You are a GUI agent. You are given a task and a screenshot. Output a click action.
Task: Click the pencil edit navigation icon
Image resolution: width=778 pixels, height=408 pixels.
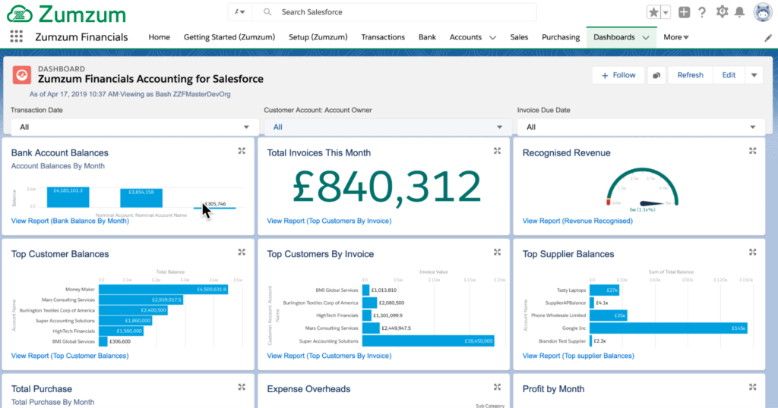(x=768, y=38)
